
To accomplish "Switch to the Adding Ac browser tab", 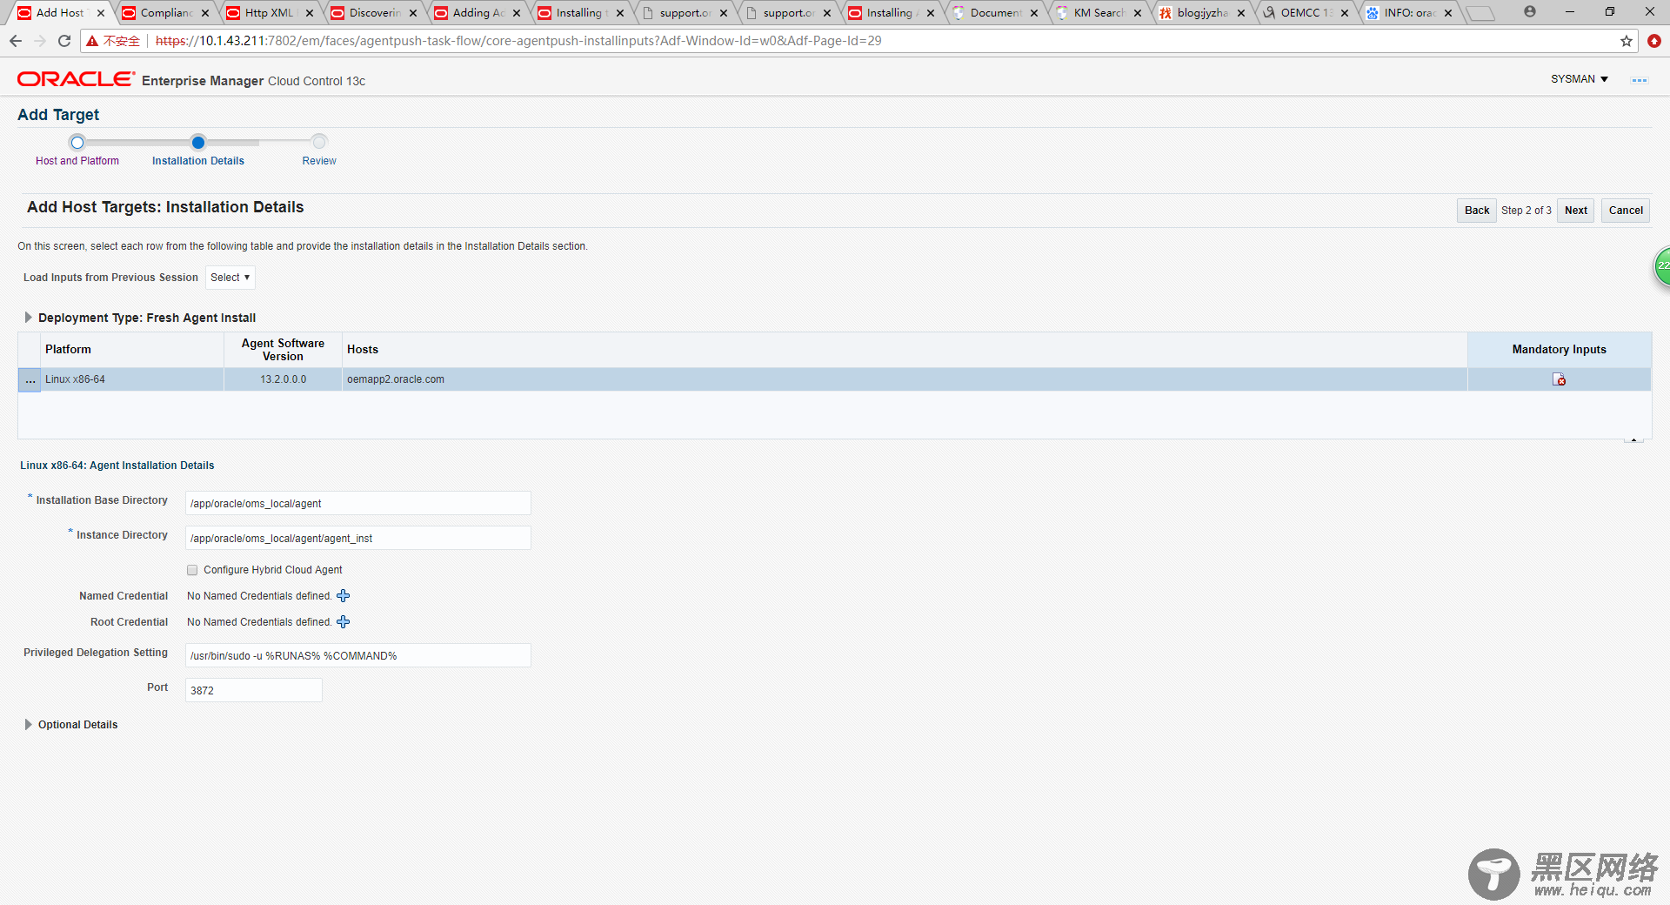I will pos(478,13).
